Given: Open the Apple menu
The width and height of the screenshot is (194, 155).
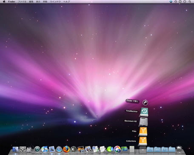Looking at the screenshot, I should (4, 2).
